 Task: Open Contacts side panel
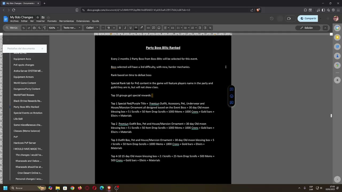point(337,56)
